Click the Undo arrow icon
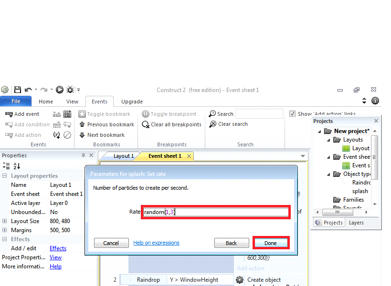Image resolution: width=391 pixels, height=286 pixels. point(29,90)
